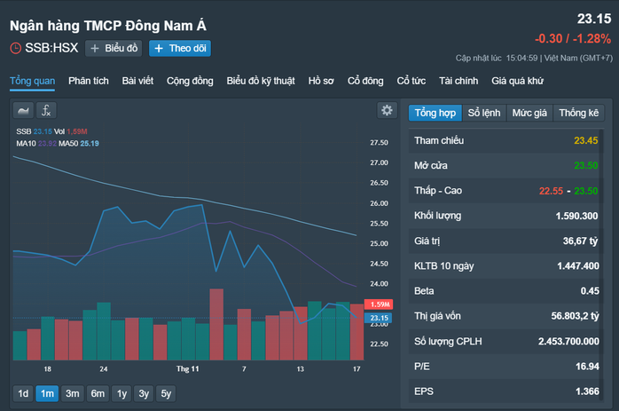
Task: Click the KLTB 10 ngày row
Action: (505, 266)
